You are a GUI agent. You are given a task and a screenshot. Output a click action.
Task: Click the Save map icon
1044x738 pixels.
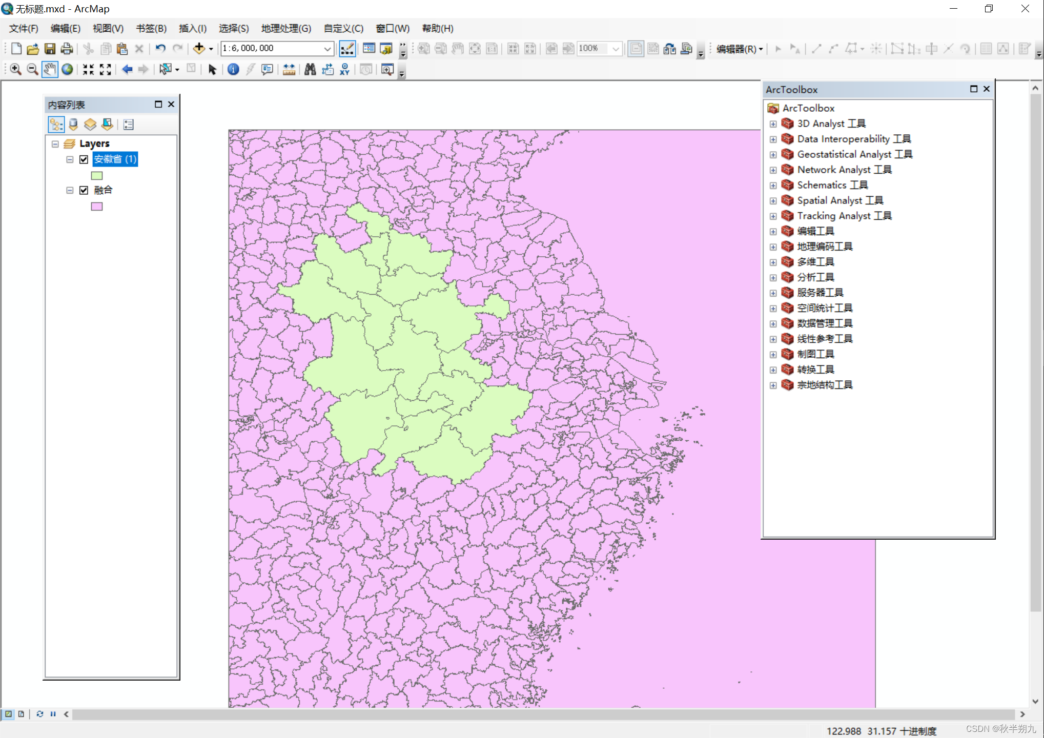point(50,49)
